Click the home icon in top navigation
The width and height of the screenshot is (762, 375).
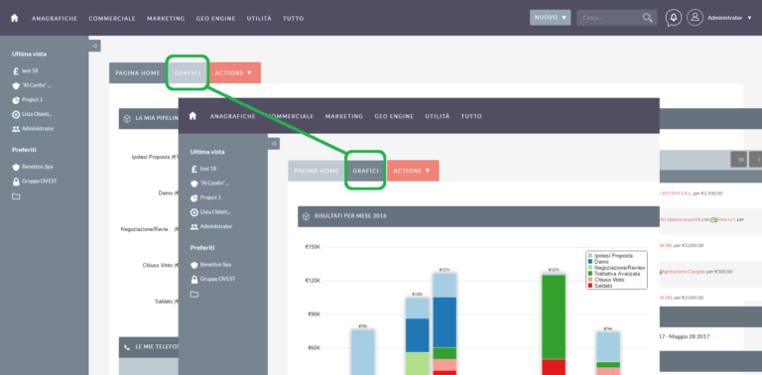pos(15,18)
